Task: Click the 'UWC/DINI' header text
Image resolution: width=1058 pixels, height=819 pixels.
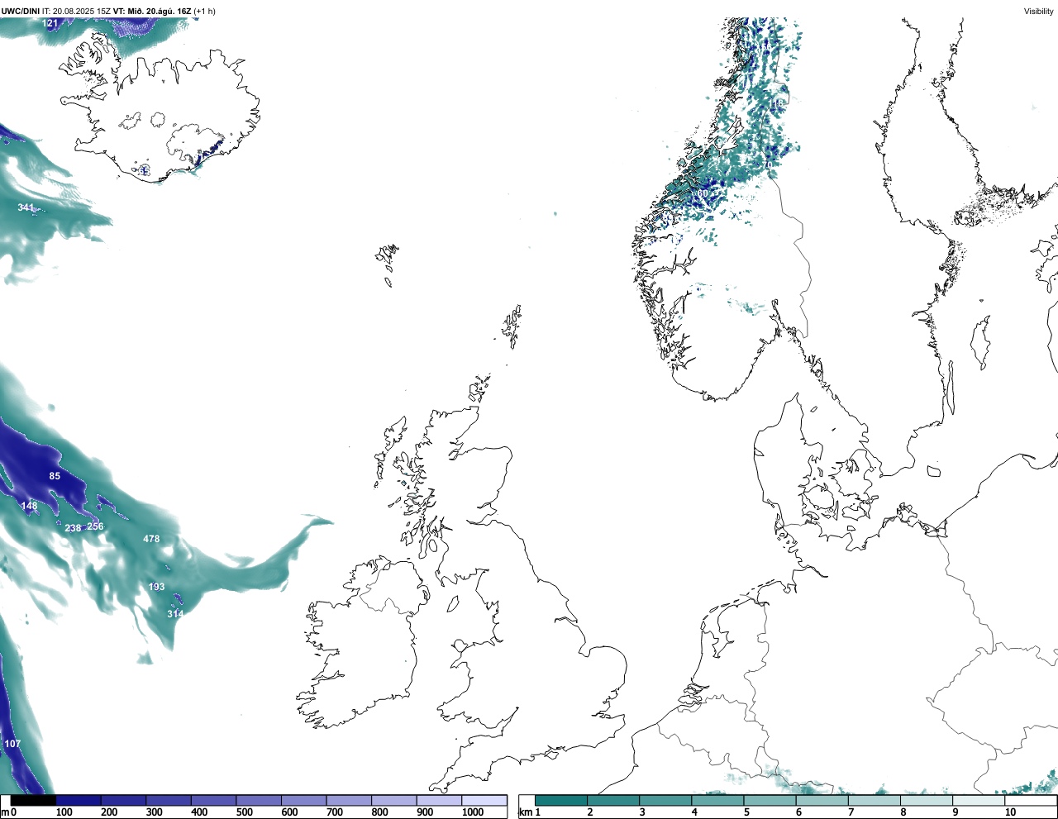Action: [20, 11]
